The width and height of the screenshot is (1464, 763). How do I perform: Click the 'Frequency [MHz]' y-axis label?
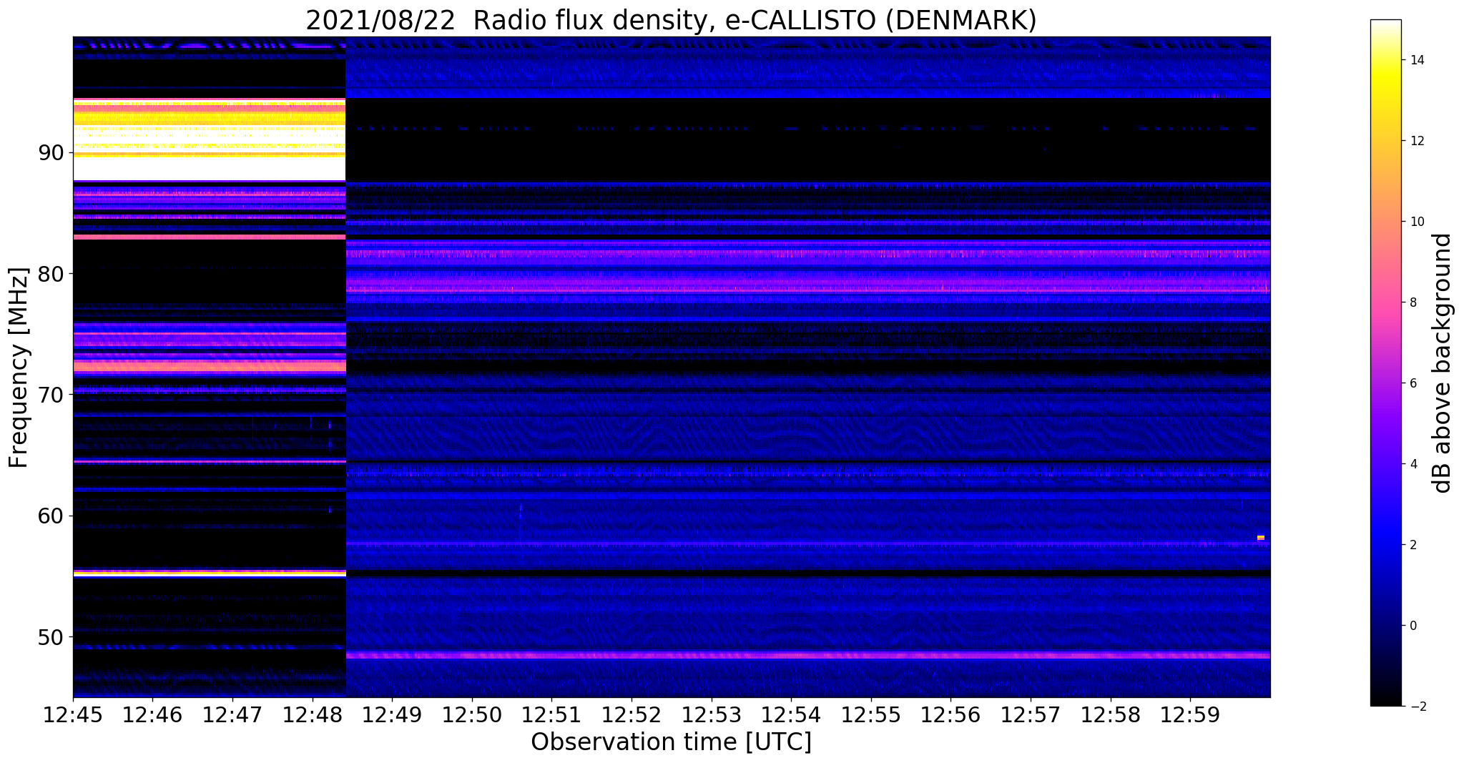click(x=19, y=368)
